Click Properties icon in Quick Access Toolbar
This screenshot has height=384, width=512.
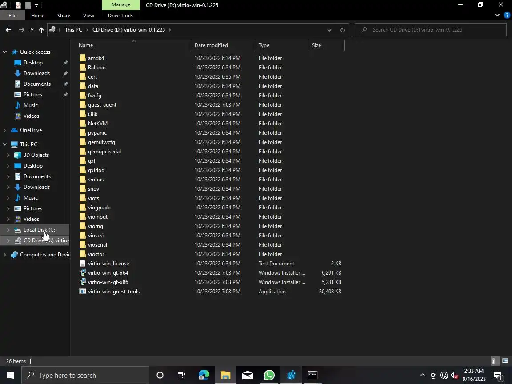[18, 5]
